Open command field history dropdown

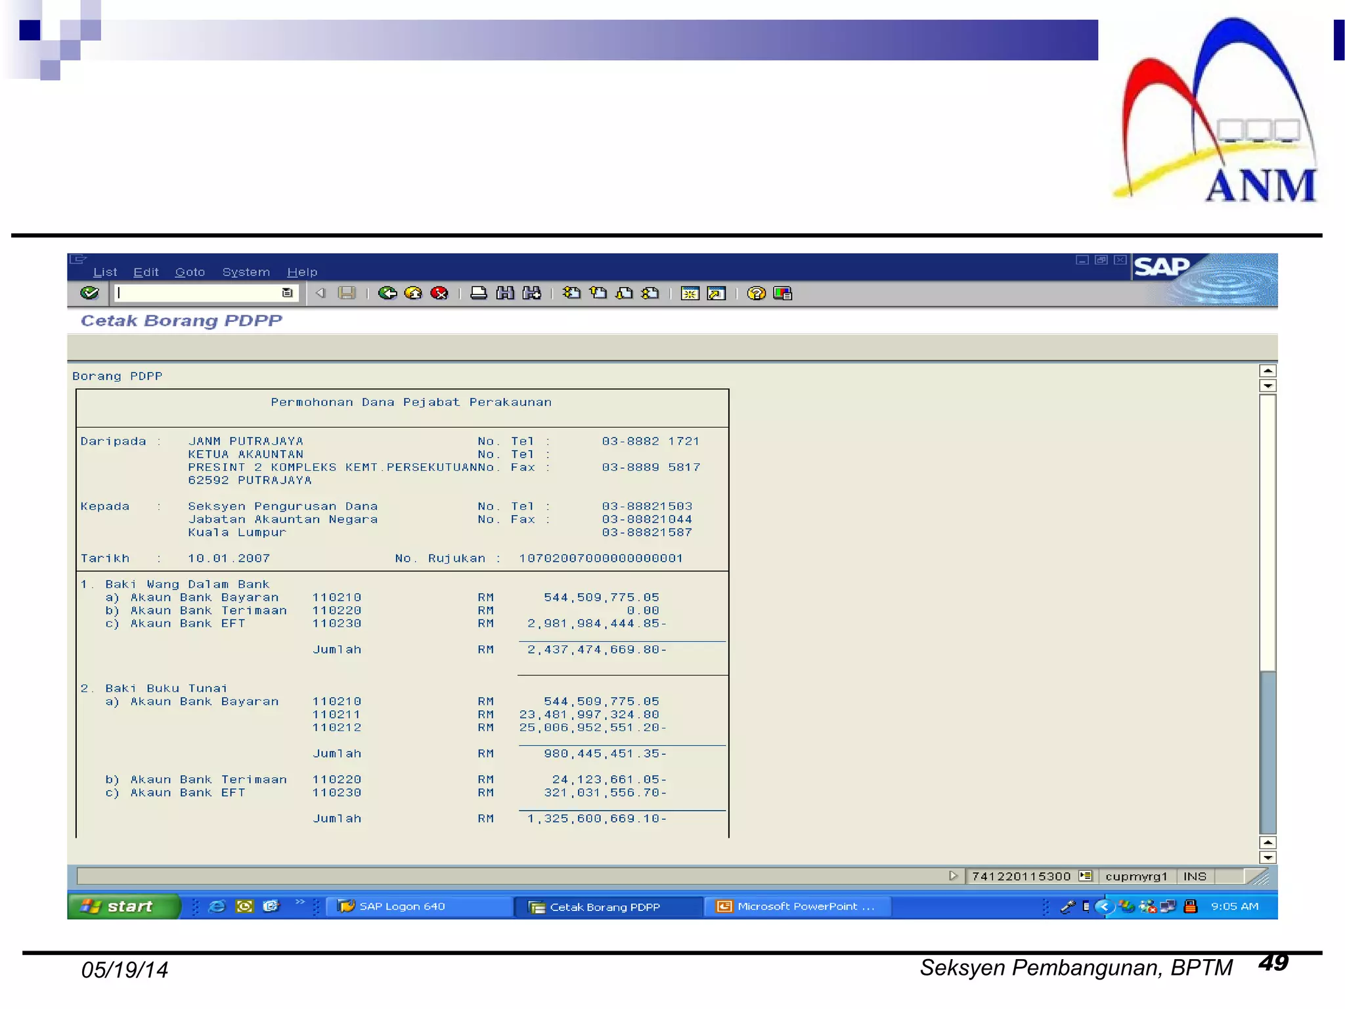tap(287, 293)
